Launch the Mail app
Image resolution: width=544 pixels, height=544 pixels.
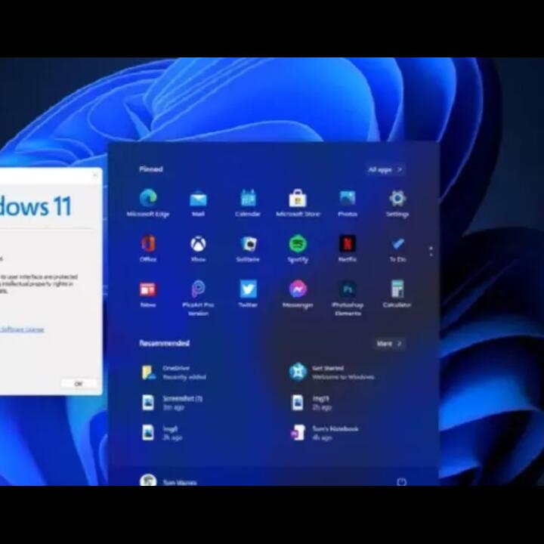198,203
